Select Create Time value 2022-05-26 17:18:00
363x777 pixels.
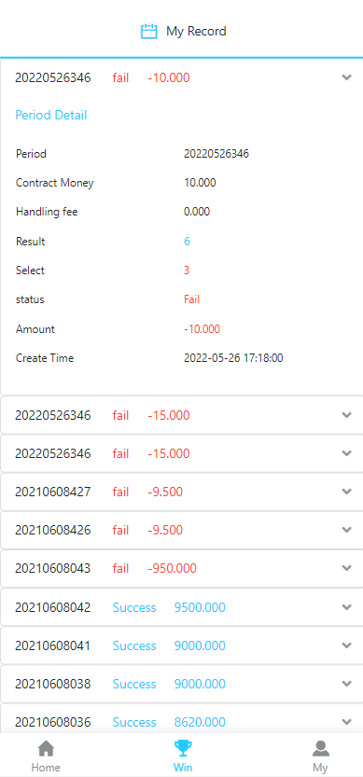pyautogui.click(x=233, y=358)
